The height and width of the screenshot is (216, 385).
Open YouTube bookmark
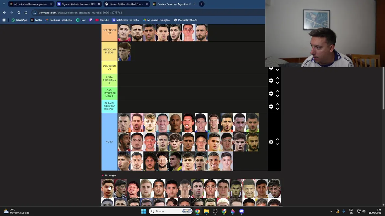[x=102, y=20]
